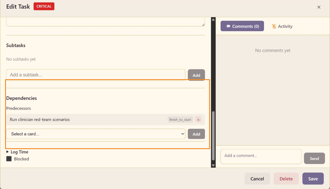This screenshot has width=330, height=189.
Task: Click the task form scrollbar thumb
Action: (213, 136)
